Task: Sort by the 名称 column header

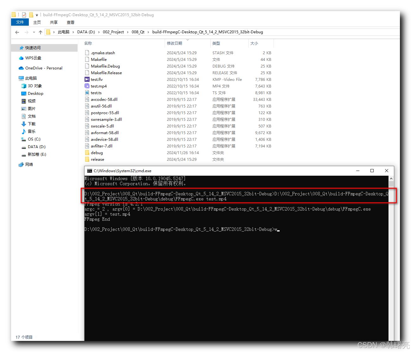Action: pos(124,43)
